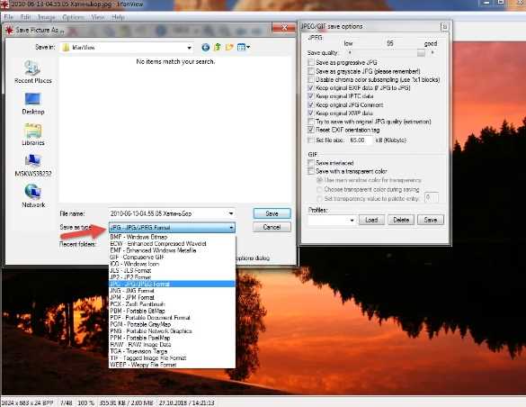Uncheck Keep original XMP data
The image size is (526, 407).
pyautogui.click(x=311, y=113)
